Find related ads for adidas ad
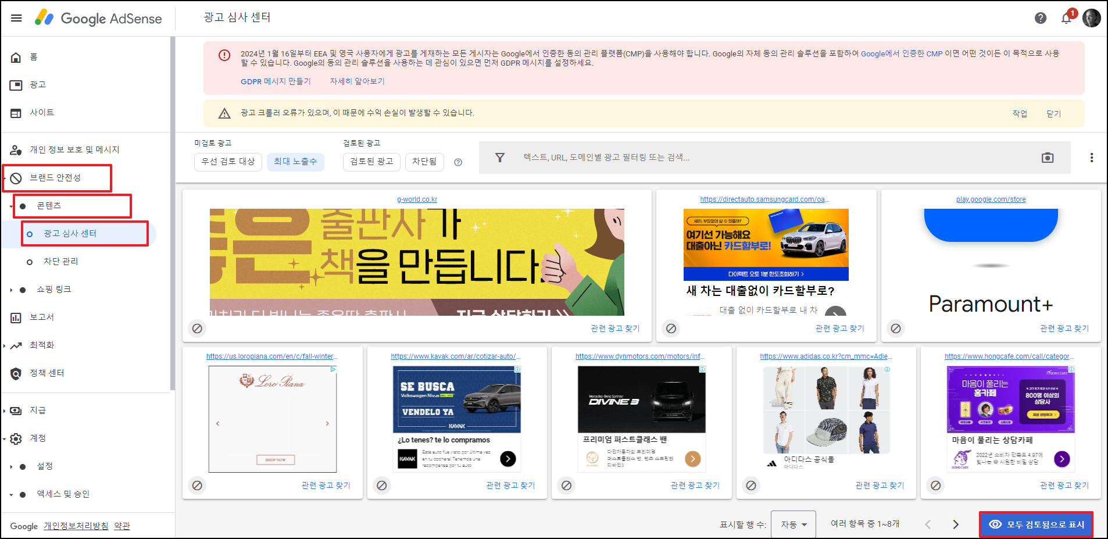The image size is (1108, 539). pyautogui.click(x=880, y=486)
